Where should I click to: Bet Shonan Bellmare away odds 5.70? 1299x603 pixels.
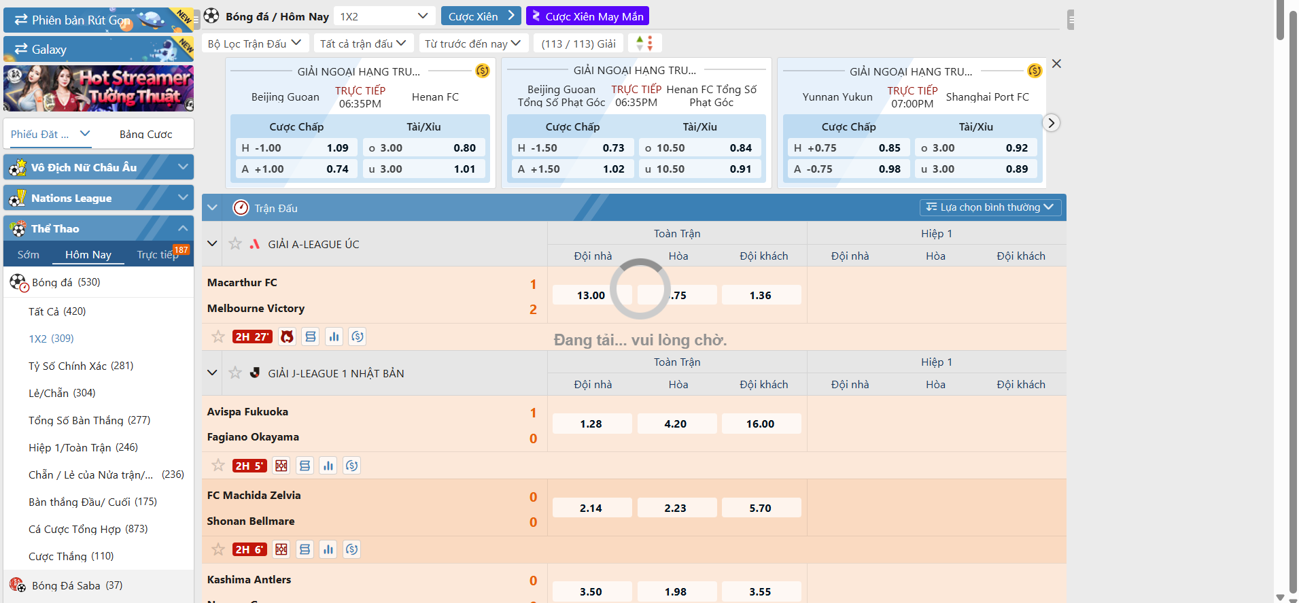(760, 508)
